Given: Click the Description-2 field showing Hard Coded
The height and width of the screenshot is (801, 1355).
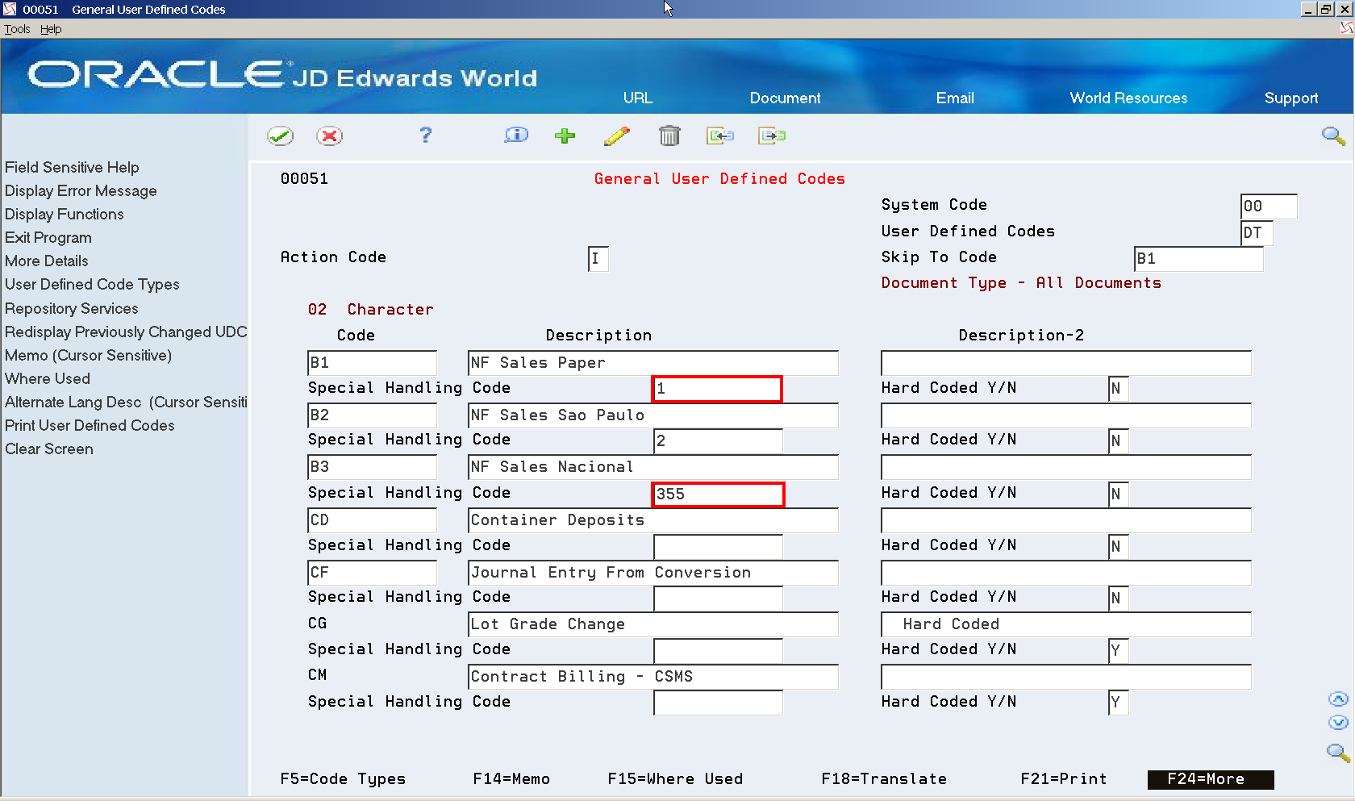Looking at the screenshot, I should tap(1066, 624).
